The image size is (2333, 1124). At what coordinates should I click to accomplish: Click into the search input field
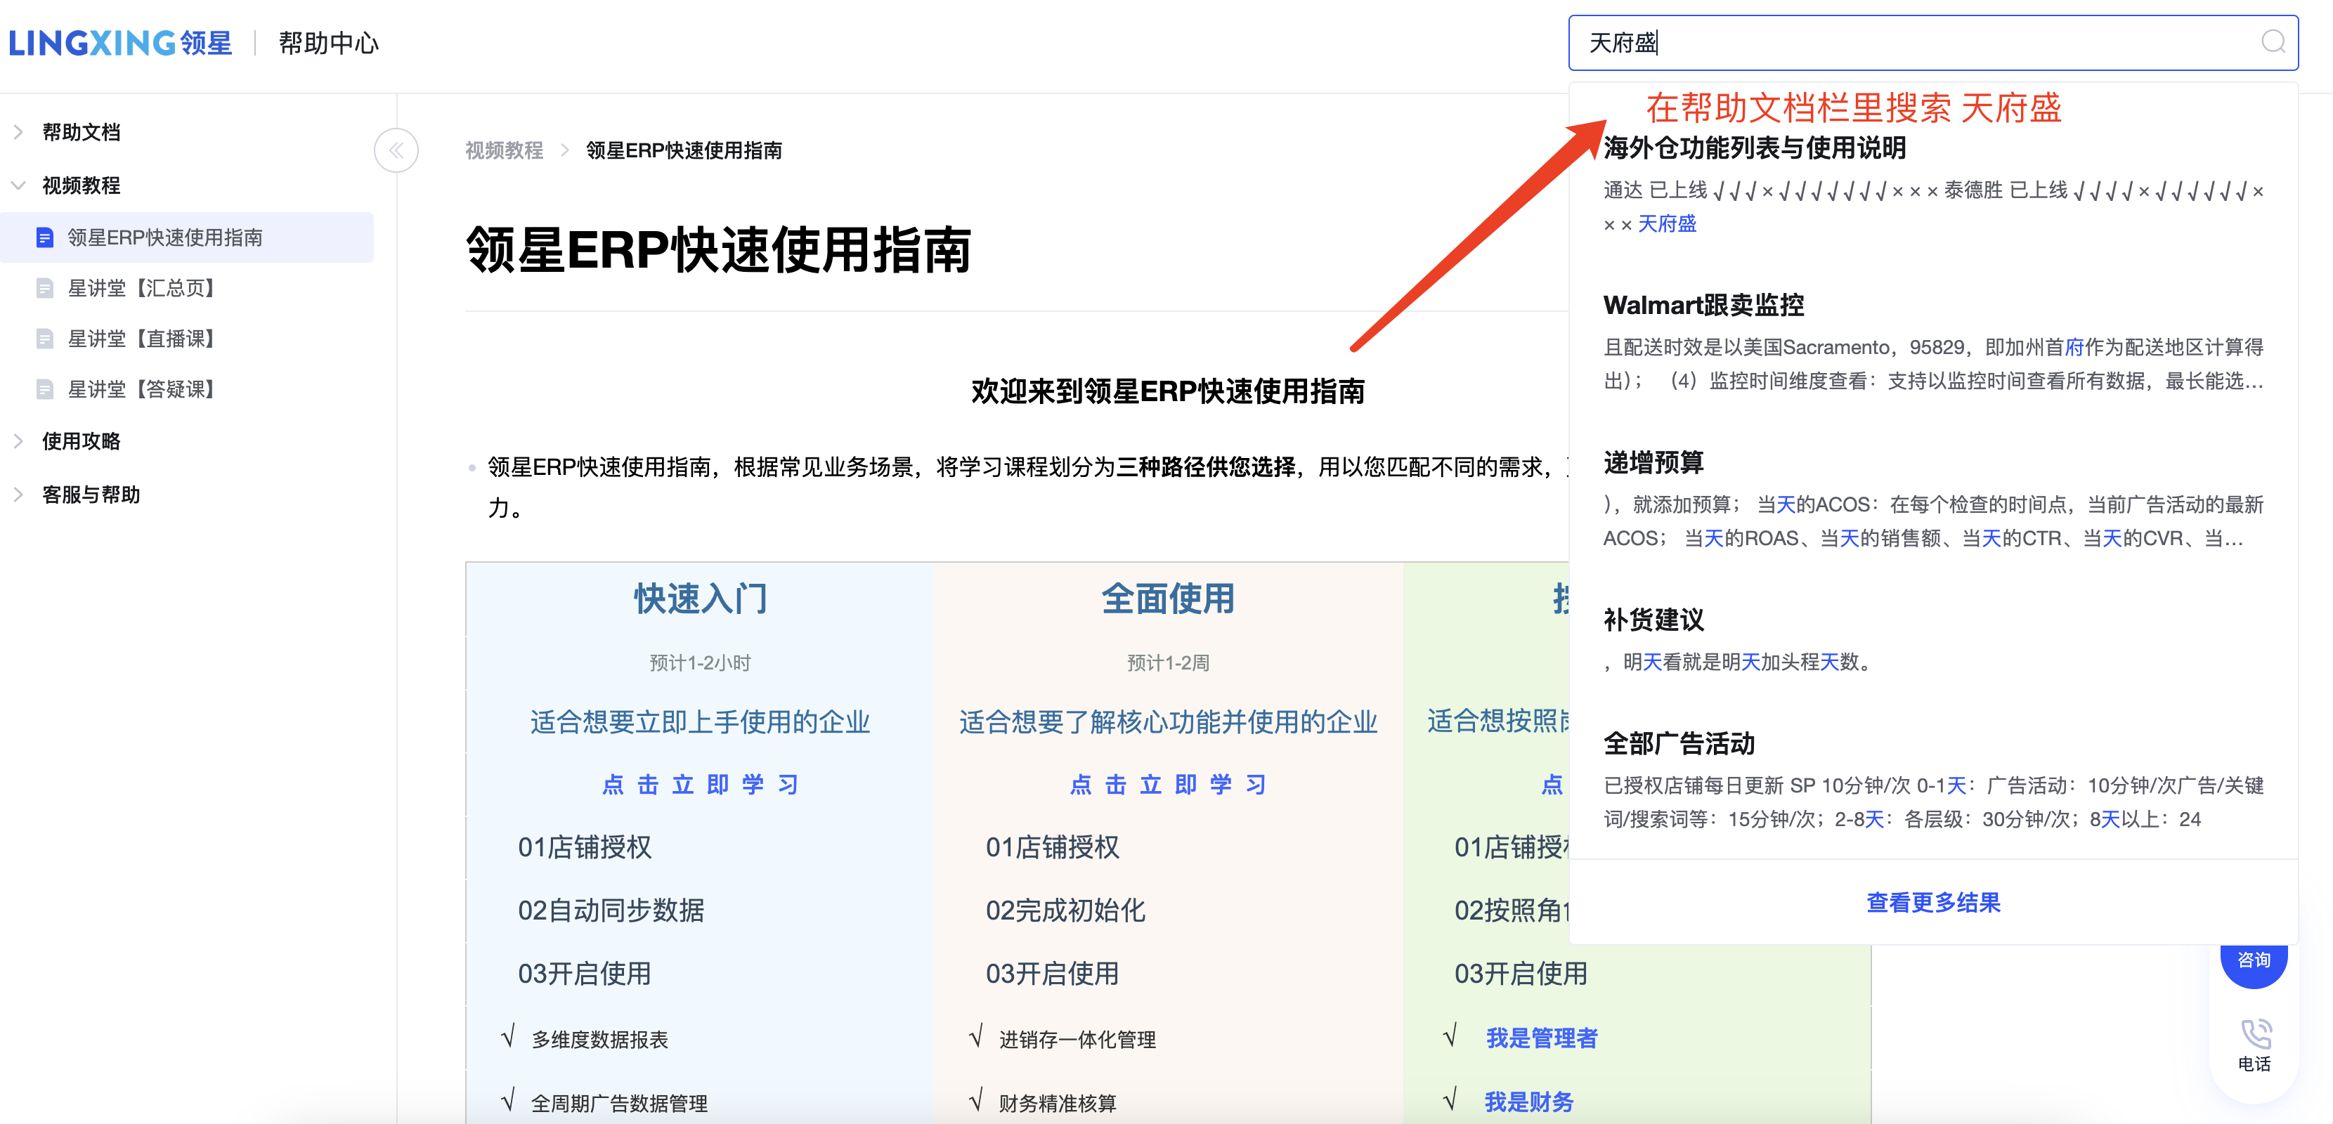(x=1902, y=43)
